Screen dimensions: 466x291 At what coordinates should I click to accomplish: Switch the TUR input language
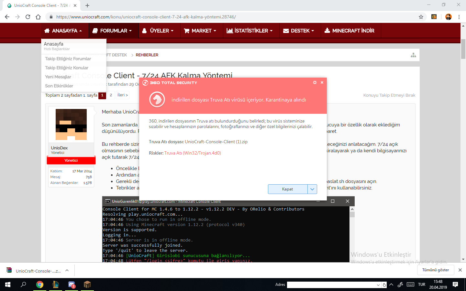422,285
